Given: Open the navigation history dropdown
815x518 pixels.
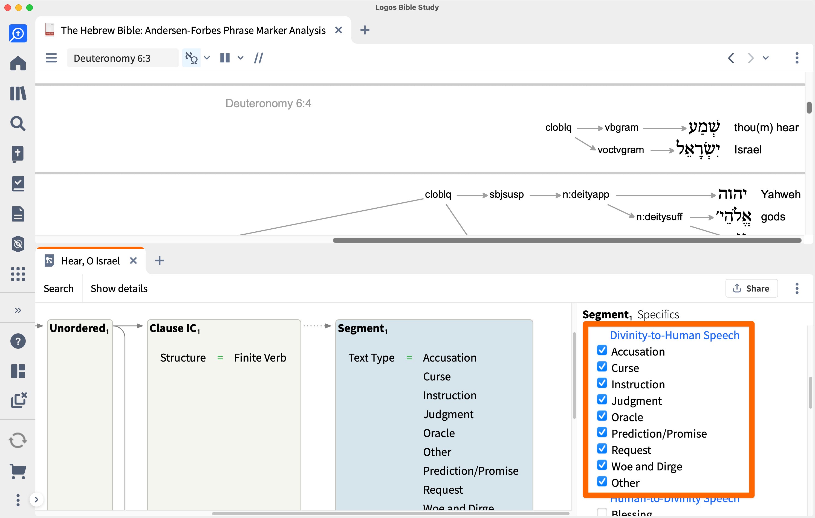Looking at the screenshot, I should pos(765,58).
